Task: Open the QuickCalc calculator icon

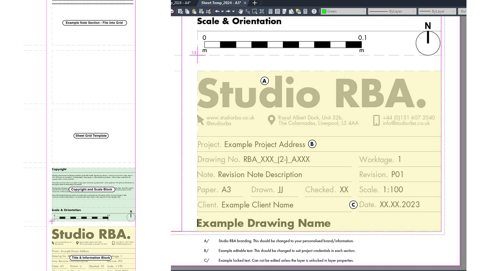Action: [x=305, y=12]
